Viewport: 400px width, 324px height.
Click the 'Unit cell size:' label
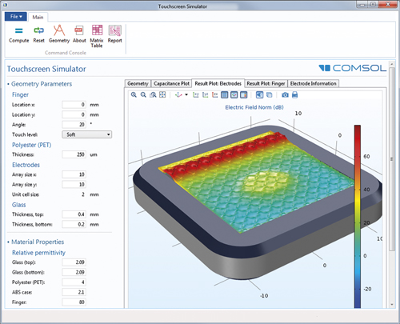tap(26, 194)
